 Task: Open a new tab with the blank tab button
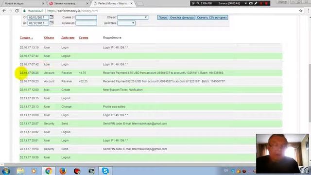pyautogui.click(x=140, y=3)
